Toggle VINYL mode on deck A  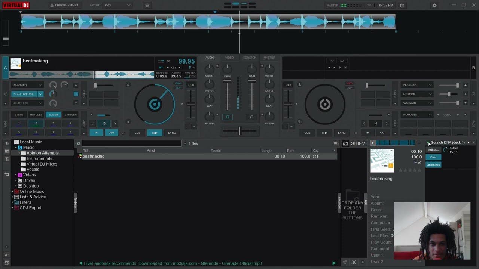(x=178, y=83)
